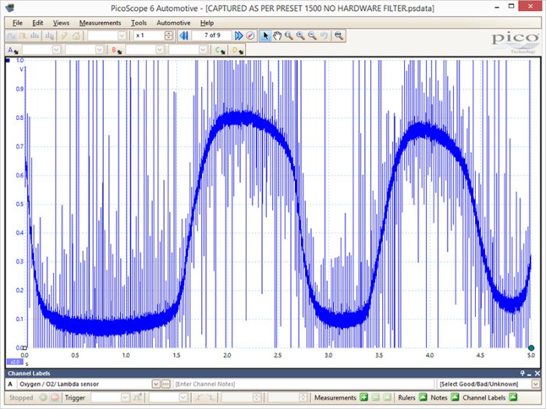Image resolution: width=546 pixels, height=409 pixels.
Task: Open Channel D options button
Action: coord(238,51)
